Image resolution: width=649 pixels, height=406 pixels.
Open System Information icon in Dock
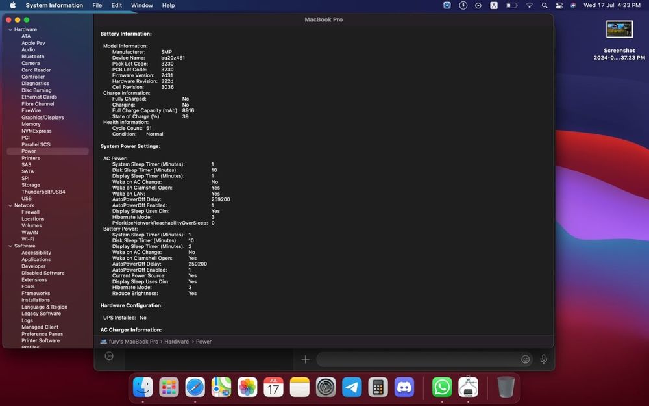pyautogui.click(x=468, y=387)
